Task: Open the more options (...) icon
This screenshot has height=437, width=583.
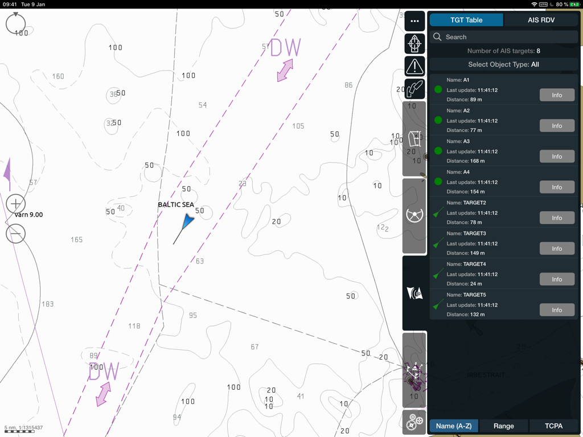Action: click(414, 21)
